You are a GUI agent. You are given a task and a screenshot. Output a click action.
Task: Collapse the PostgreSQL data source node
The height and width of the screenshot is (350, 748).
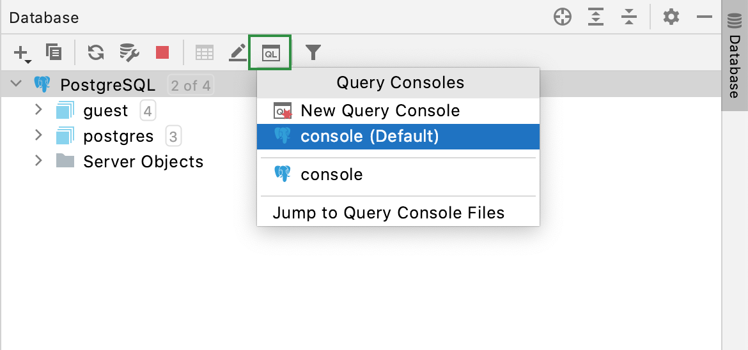coord(16,84)
